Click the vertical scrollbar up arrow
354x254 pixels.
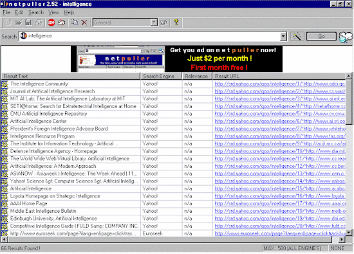349,76
